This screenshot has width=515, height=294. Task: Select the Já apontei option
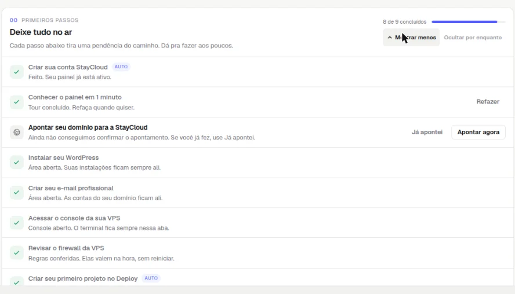coord(427,132)
